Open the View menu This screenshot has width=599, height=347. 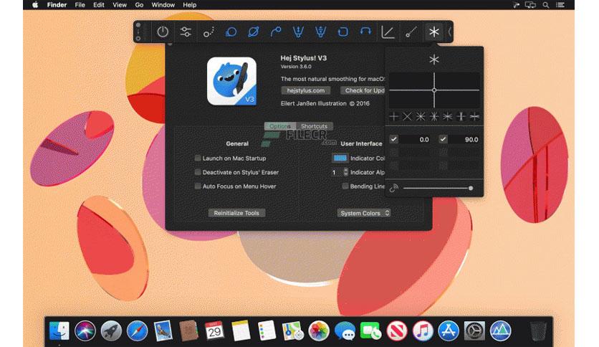(x=120, y=5)
